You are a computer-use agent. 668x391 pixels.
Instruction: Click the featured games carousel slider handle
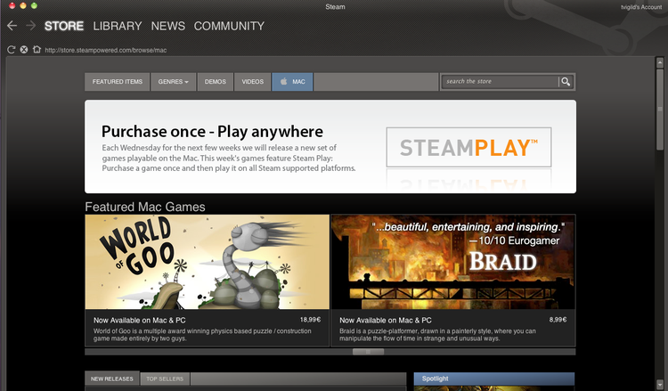(368, 352)
